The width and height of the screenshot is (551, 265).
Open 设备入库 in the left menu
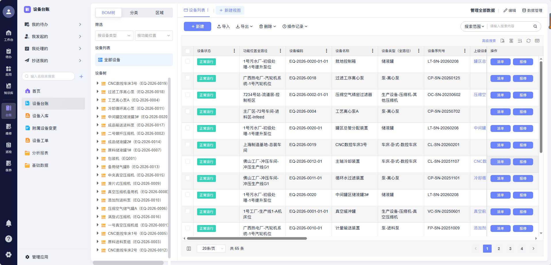pos(40,116)
